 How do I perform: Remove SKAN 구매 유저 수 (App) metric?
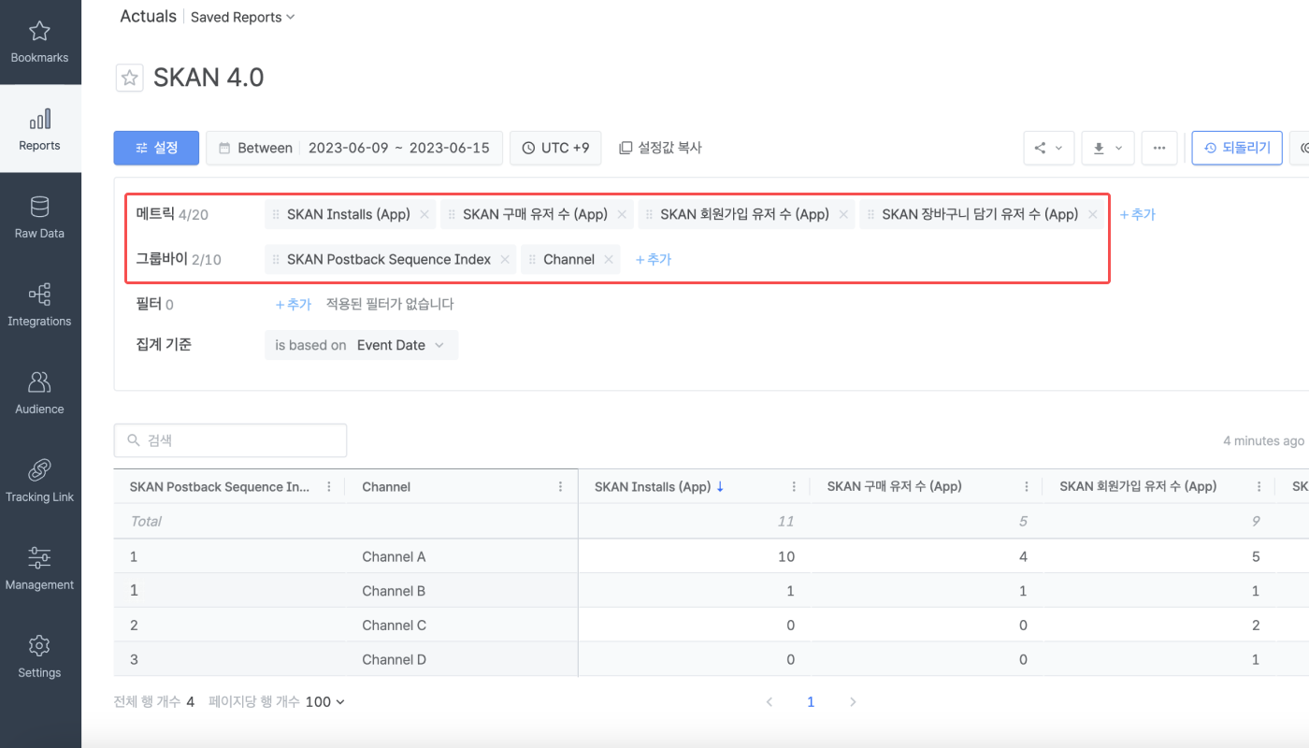click(622, 214)
